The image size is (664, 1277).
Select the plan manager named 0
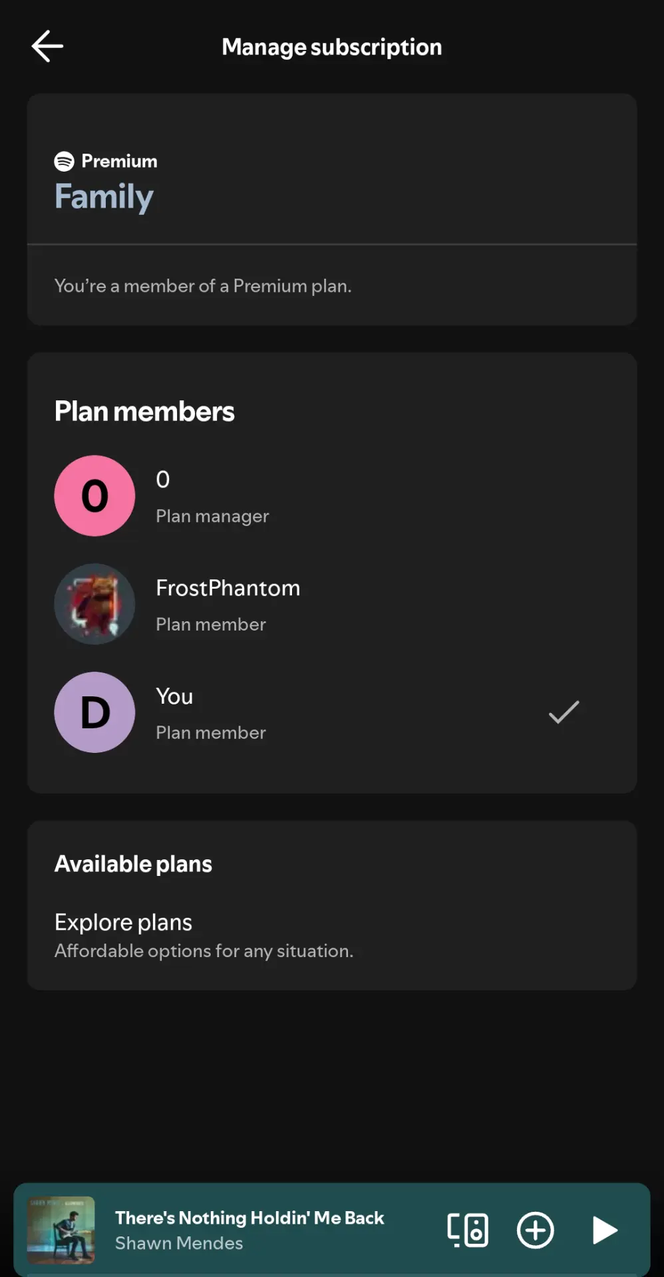[x=332, y=496]
